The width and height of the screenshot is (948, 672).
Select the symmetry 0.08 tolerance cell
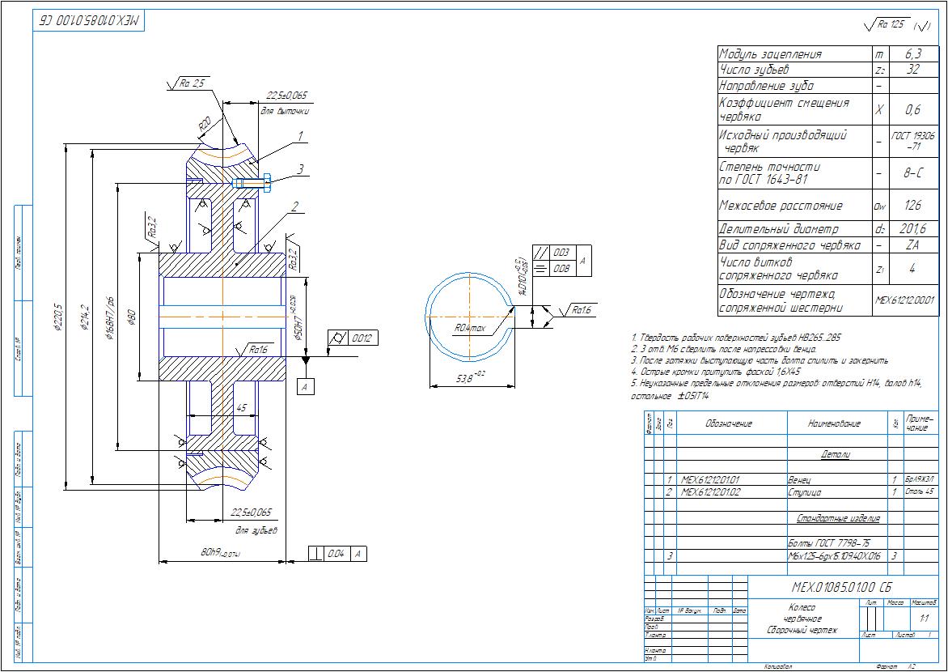pos(561,268)
